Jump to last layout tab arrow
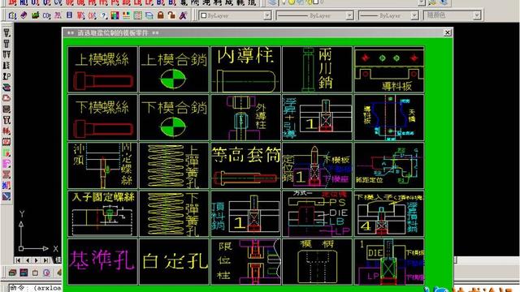 pos(45,260)
